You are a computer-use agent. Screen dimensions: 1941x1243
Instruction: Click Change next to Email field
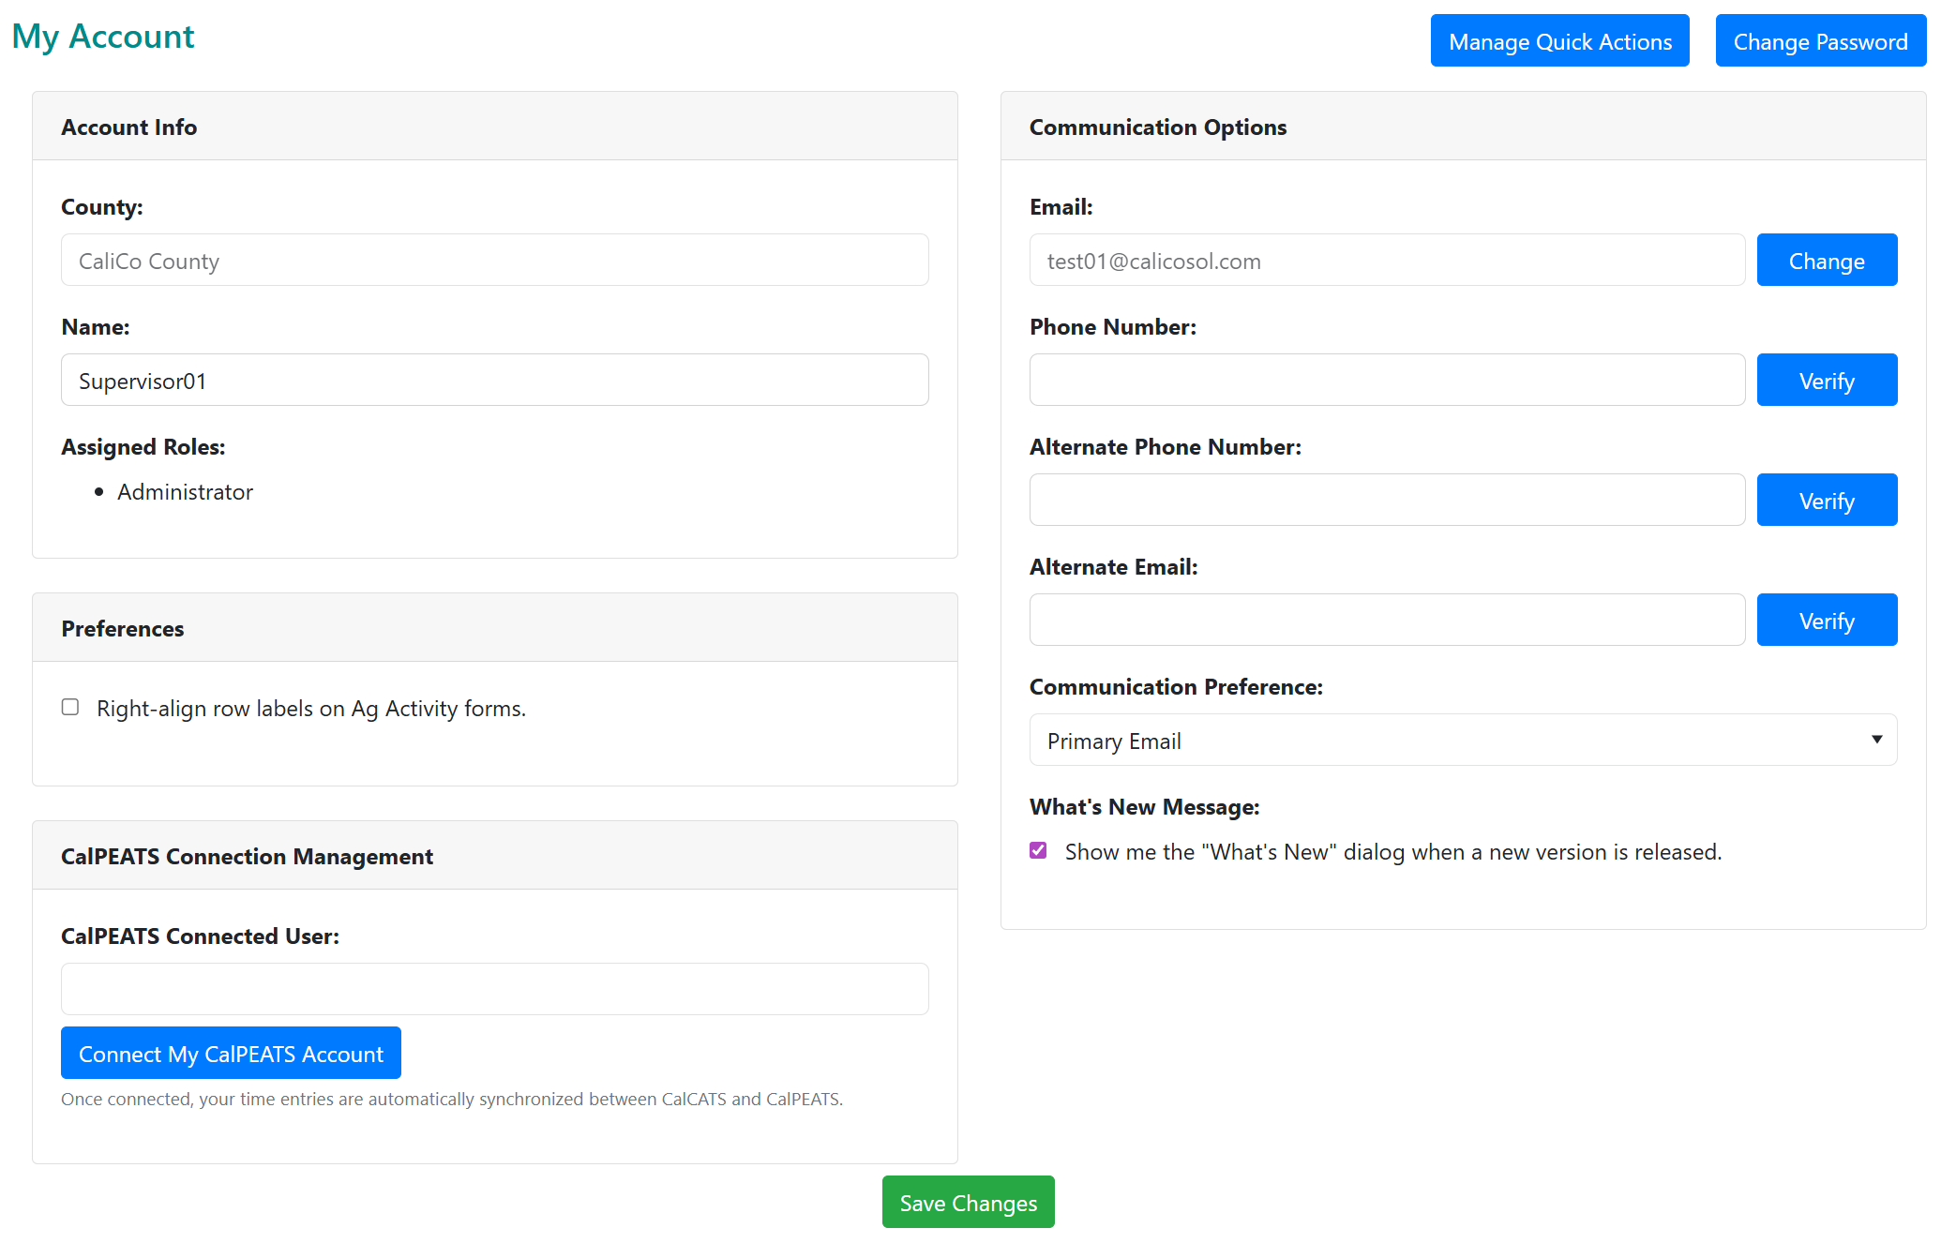click(x=1826, y=261)
